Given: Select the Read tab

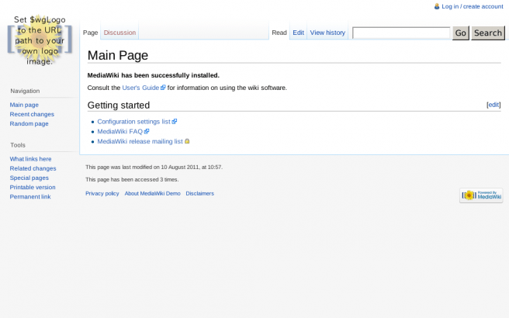Looking at the screenshot, I should click(279, 33).
